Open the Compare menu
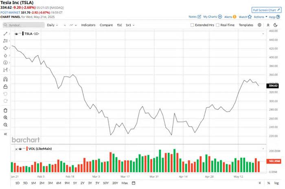The width and height of the screenshot is (285, 189). [106, 25]
